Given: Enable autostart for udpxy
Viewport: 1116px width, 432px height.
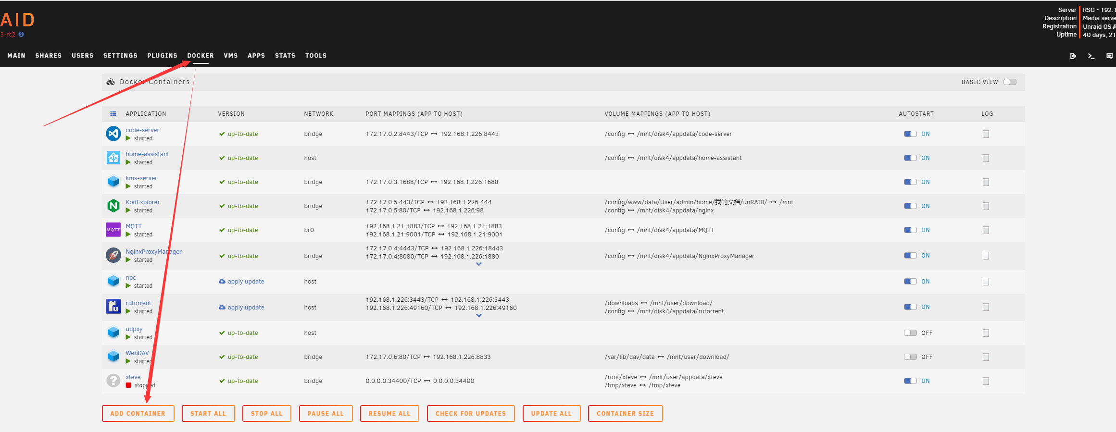Looking at the screenshot, I should (910, 333).
